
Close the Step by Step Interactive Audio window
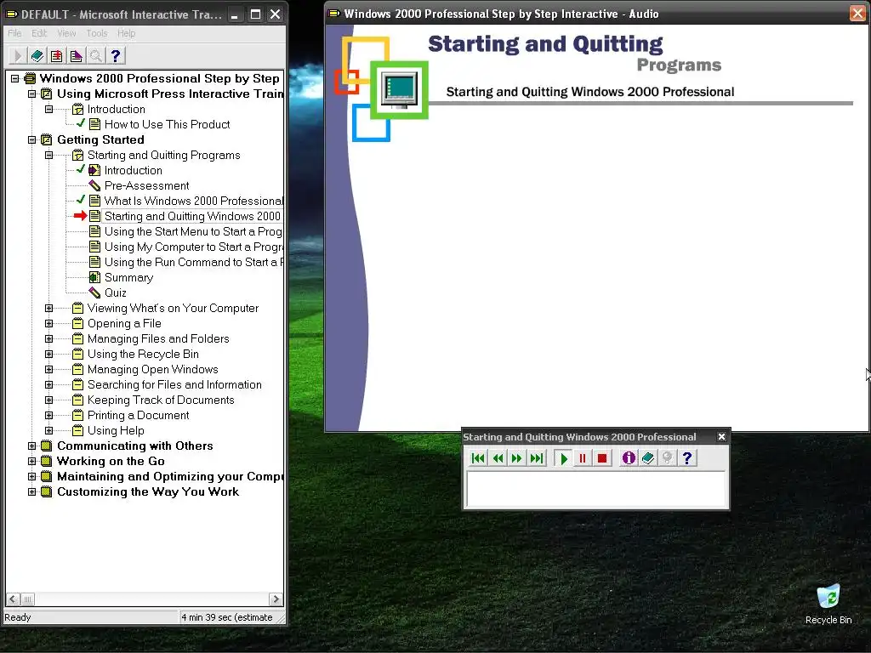tap(857, 14)
